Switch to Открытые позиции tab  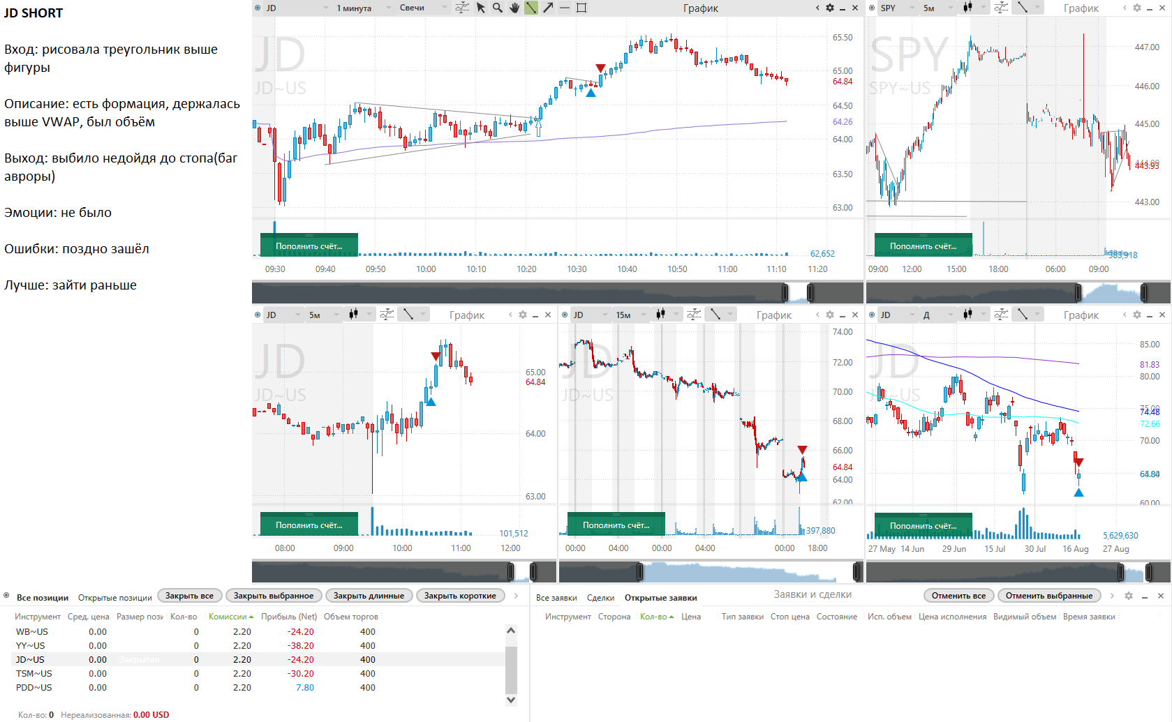click(x=114, y=598)
